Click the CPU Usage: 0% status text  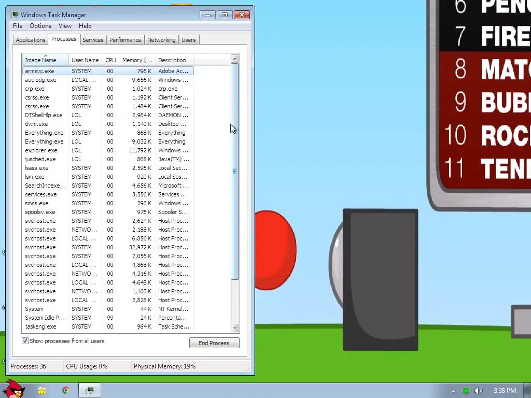pos(87,366)
